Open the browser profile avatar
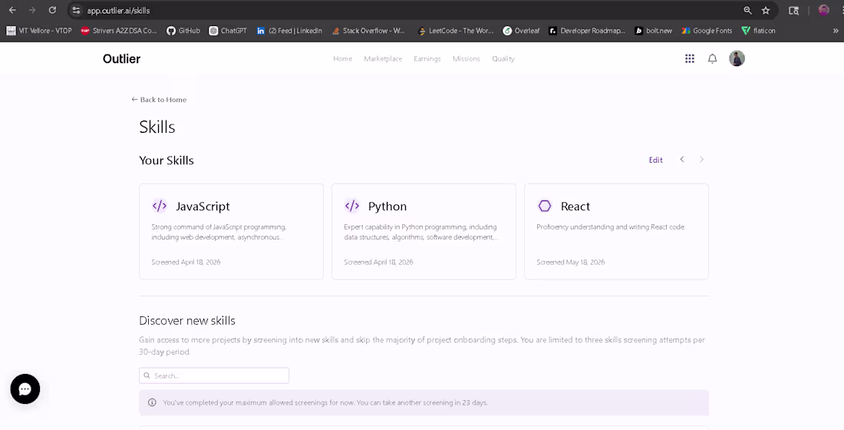The image size is (844, 430). tap(823, 10)
